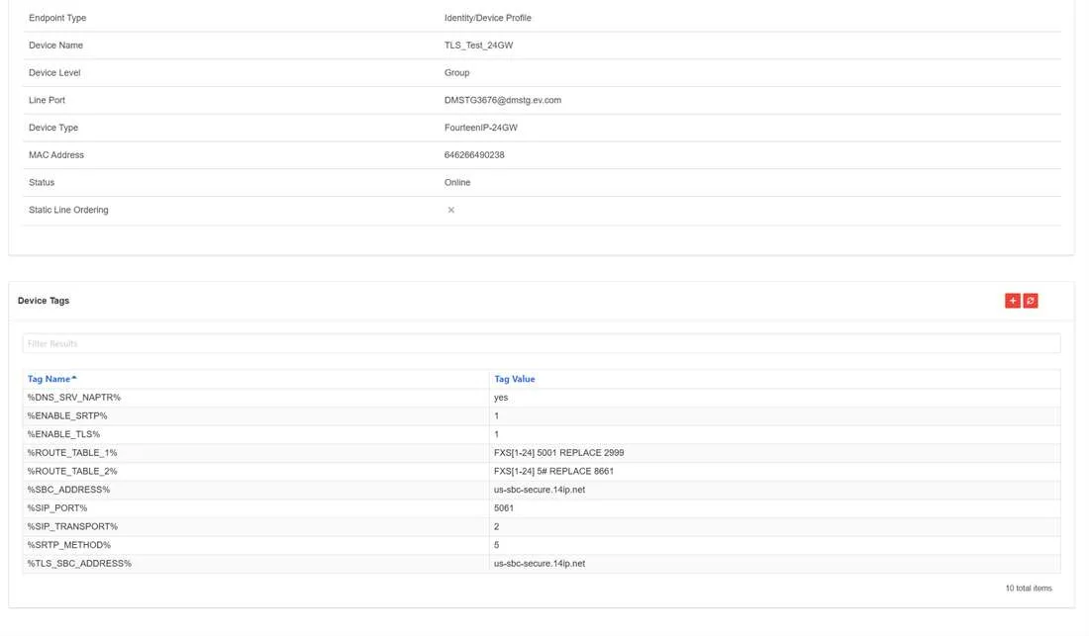The width and height of the screenshot is (1089, 636).
Task: Click the %SBC_ADDRESS% value us-sbc-secure.14ip.net
Action: 540,490
